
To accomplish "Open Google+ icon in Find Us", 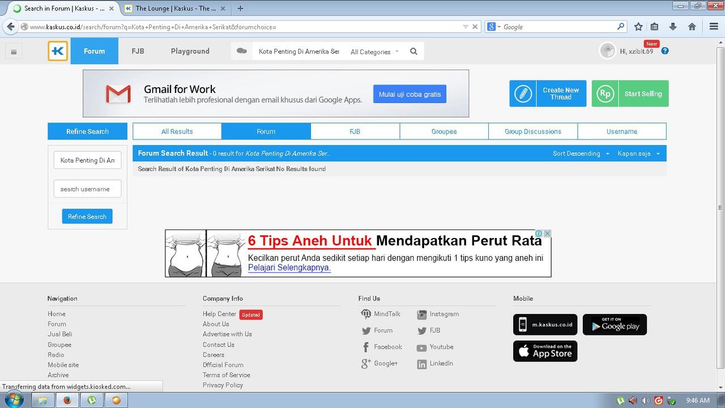I will [x=366, y=364].
